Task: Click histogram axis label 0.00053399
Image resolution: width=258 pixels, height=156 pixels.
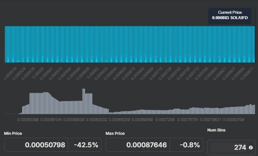Action: pos(28,120)
